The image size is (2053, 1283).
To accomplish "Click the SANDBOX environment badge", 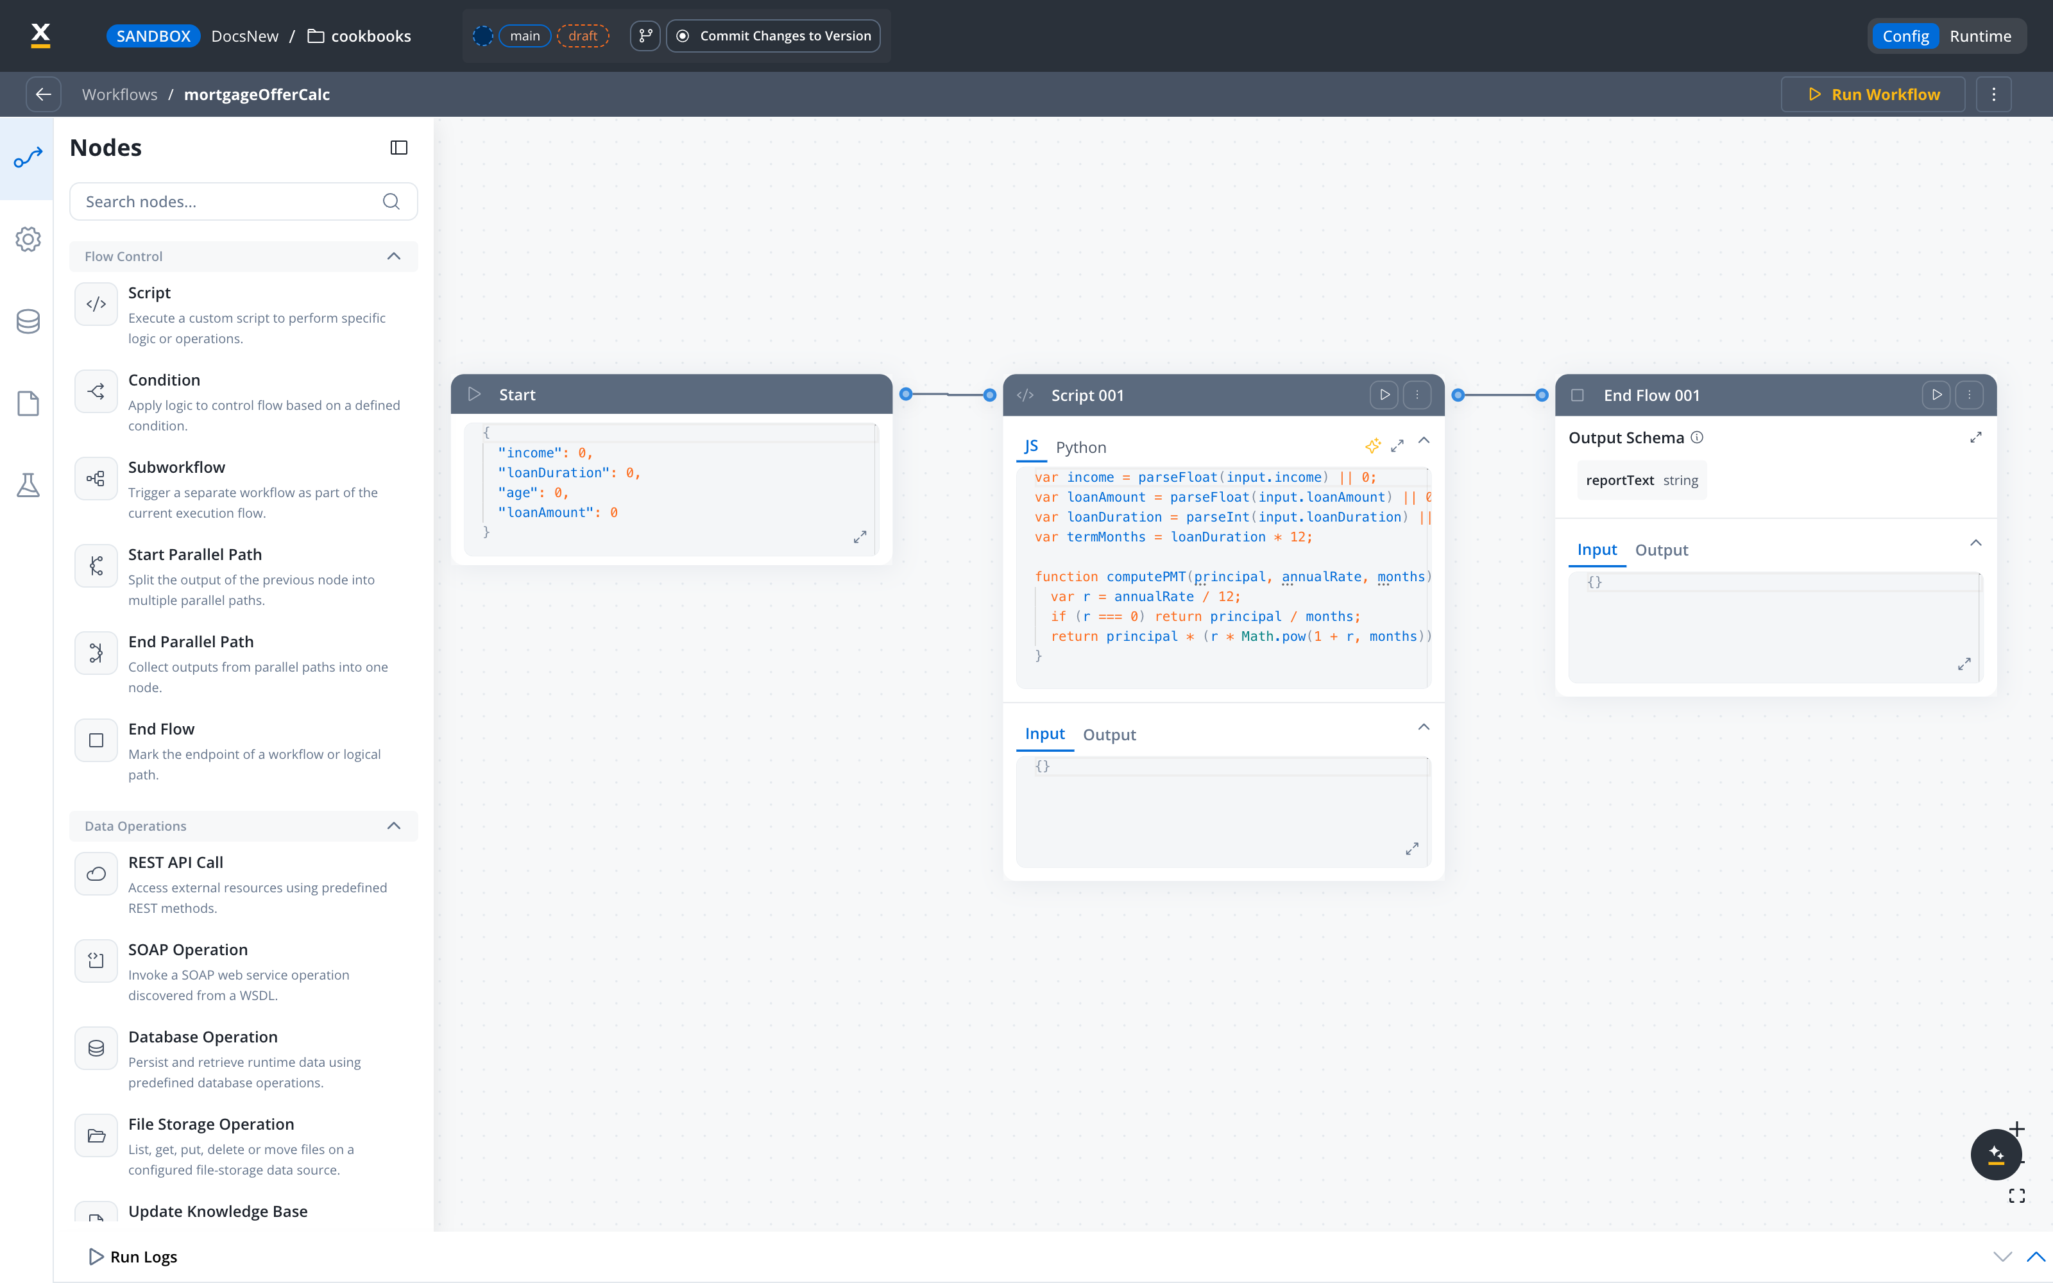I will point(153,36).
